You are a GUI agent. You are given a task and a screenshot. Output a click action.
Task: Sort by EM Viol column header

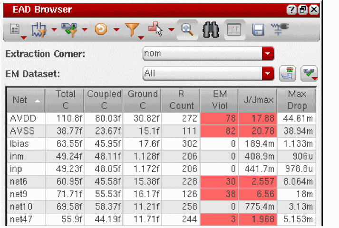(219, 100)
